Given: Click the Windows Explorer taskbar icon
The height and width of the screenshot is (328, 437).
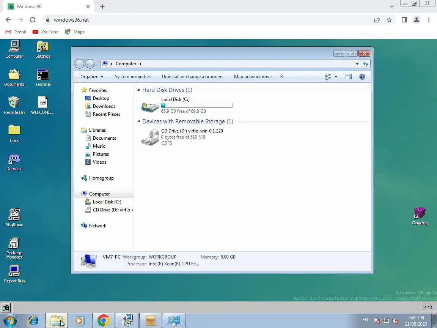Looking at the screenshot, I should coord(57,321).
